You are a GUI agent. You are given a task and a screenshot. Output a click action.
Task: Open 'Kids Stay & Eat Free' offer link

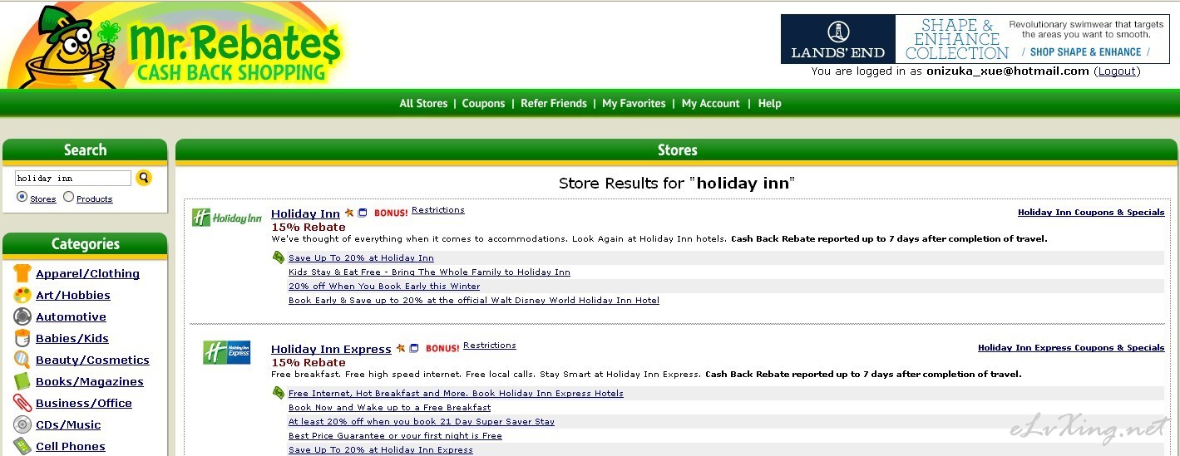429,272
